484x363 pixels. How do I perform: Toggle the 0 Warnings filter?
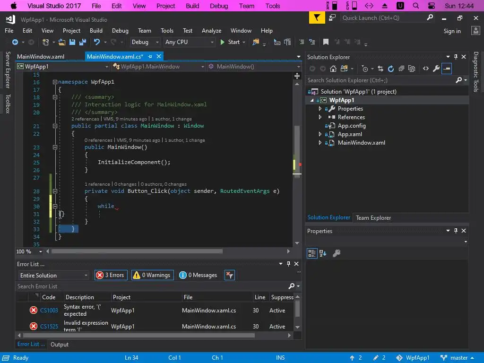(x=153, y=275)
